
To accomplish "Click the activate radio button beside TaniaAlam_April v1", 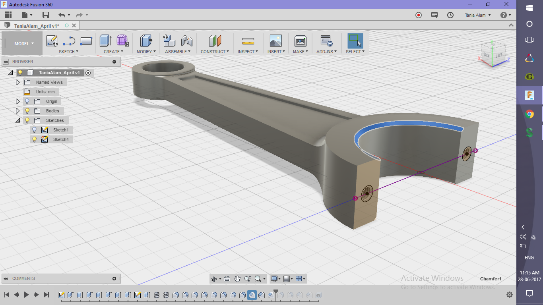I will tap(88, 73).
